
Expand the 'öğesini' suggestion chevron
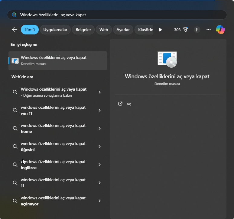99,147
